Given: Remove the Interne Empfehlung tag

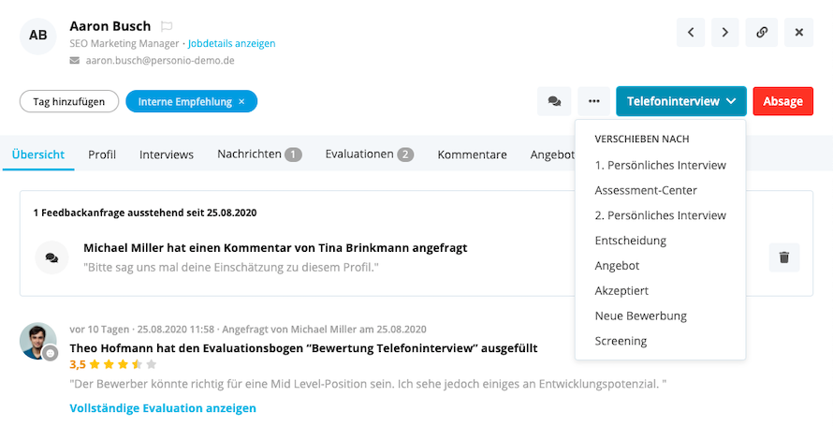Looking at the screenshot, I should coord(241,101).
